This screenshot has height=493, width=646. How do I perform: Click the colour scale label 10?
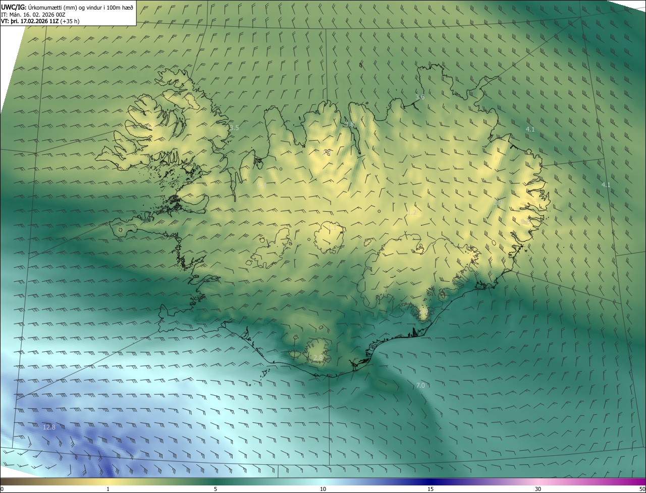[x=323, y=489]
